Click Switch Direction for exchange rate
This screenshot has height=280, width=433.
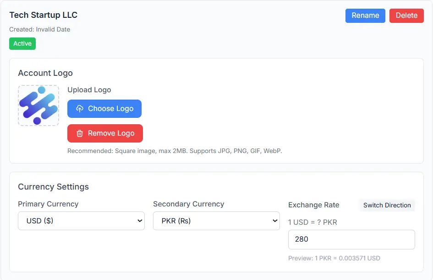(387, 206)
